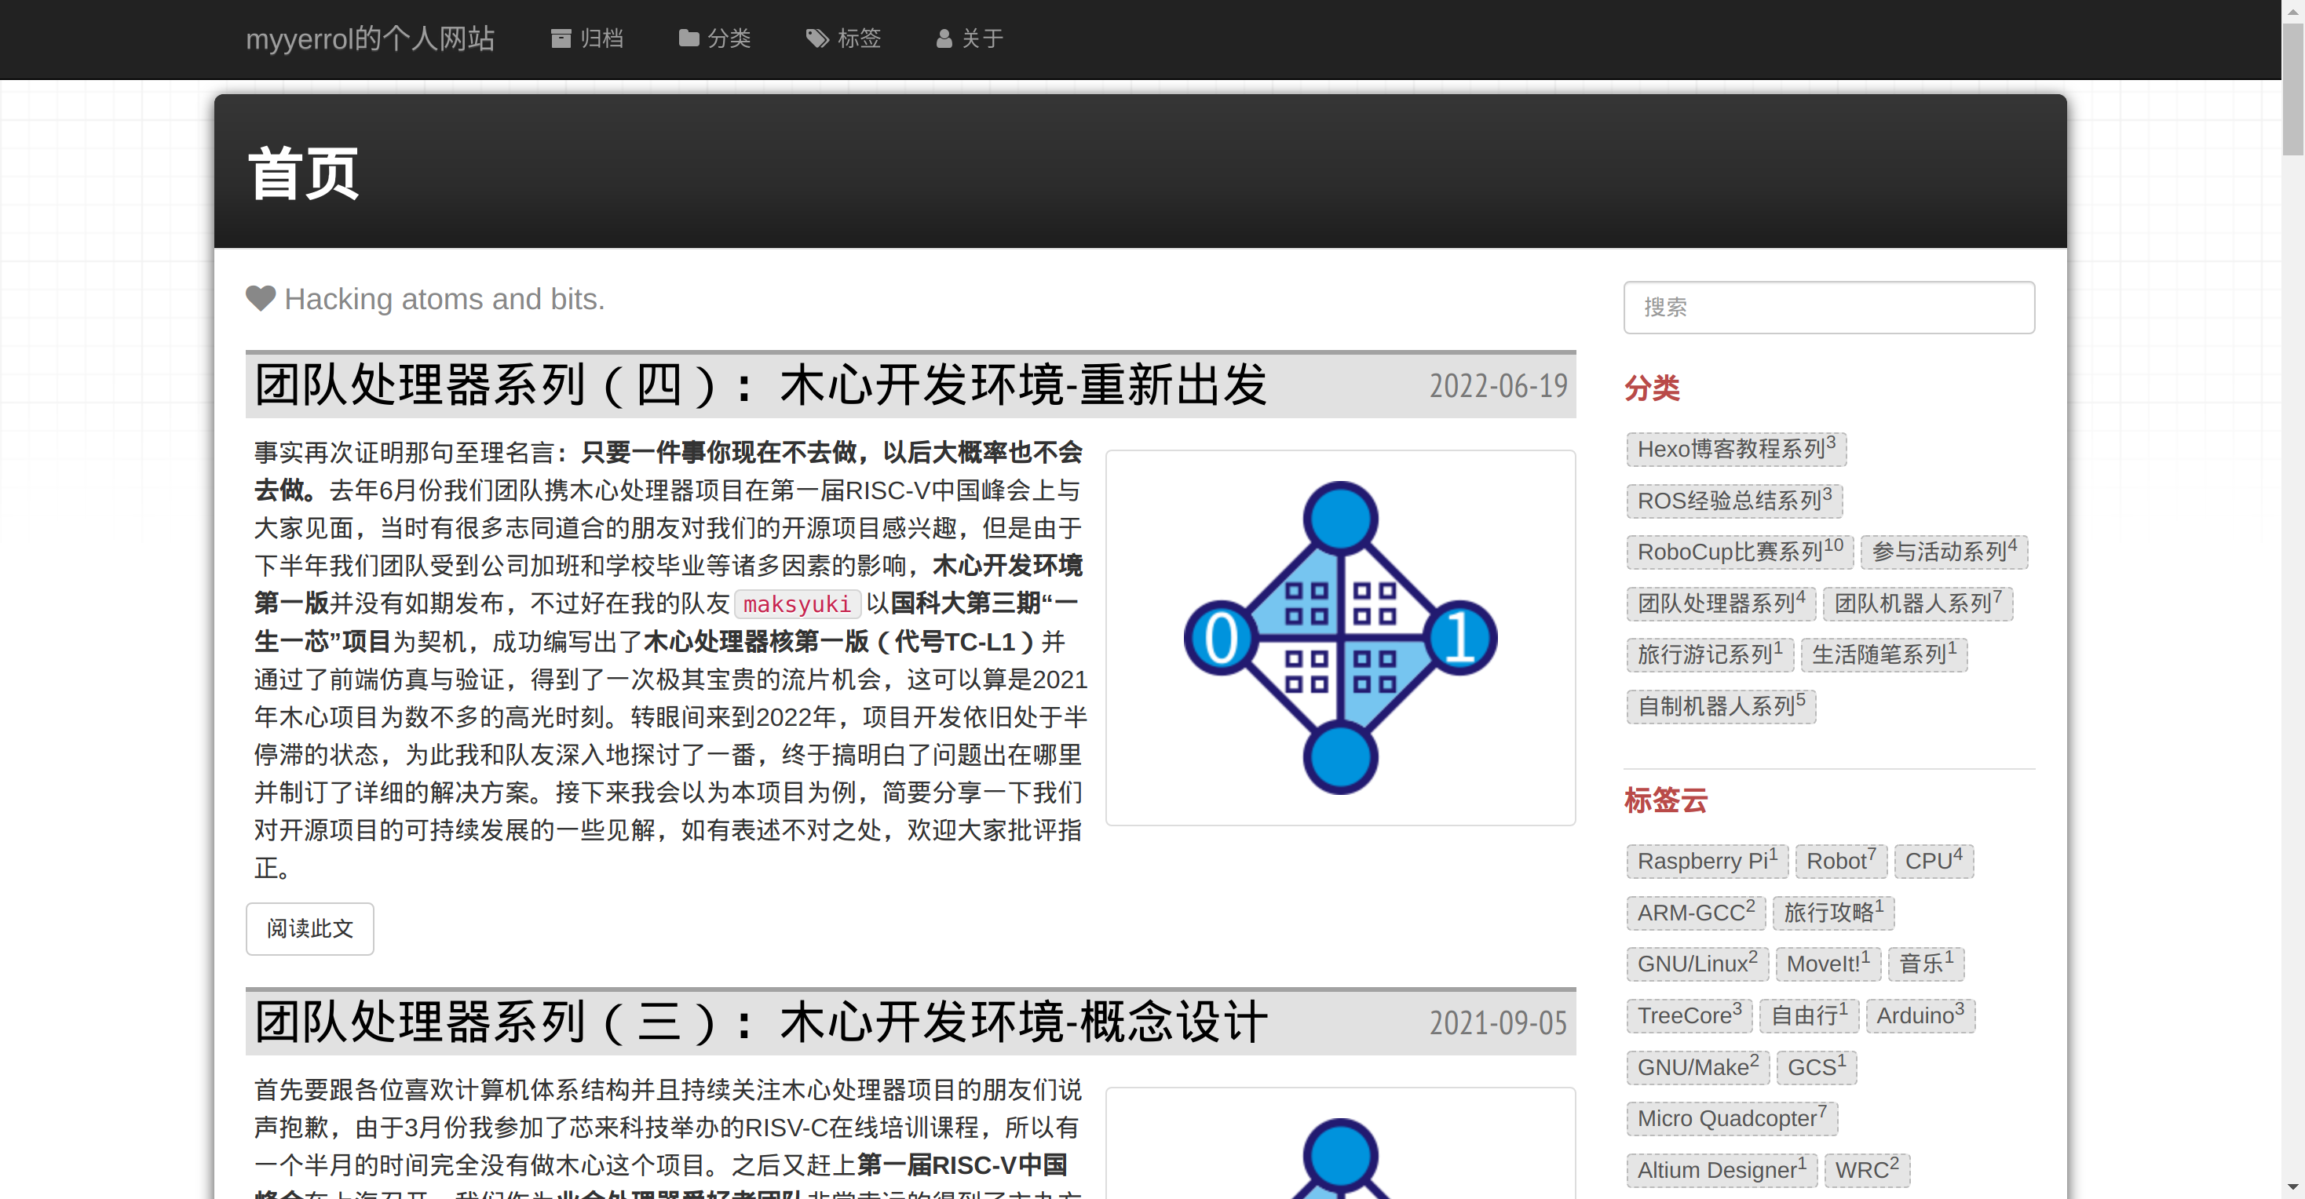Click the archive box icon in navbar

coord(561,38)
